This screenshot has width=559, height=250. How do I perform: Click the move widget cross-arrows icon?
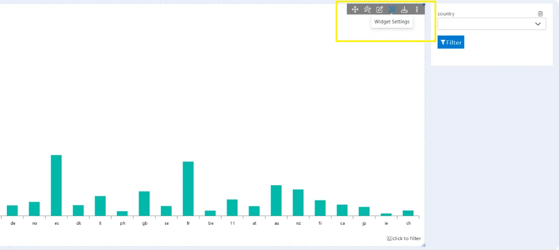click(355, 9)
